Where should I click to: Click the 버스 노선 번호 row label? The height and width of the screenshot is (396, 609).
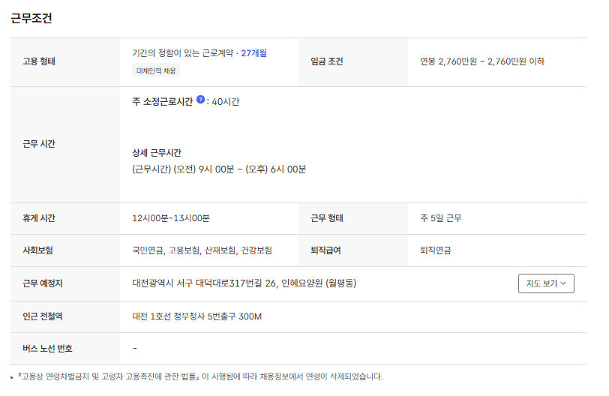click(48, 349)
